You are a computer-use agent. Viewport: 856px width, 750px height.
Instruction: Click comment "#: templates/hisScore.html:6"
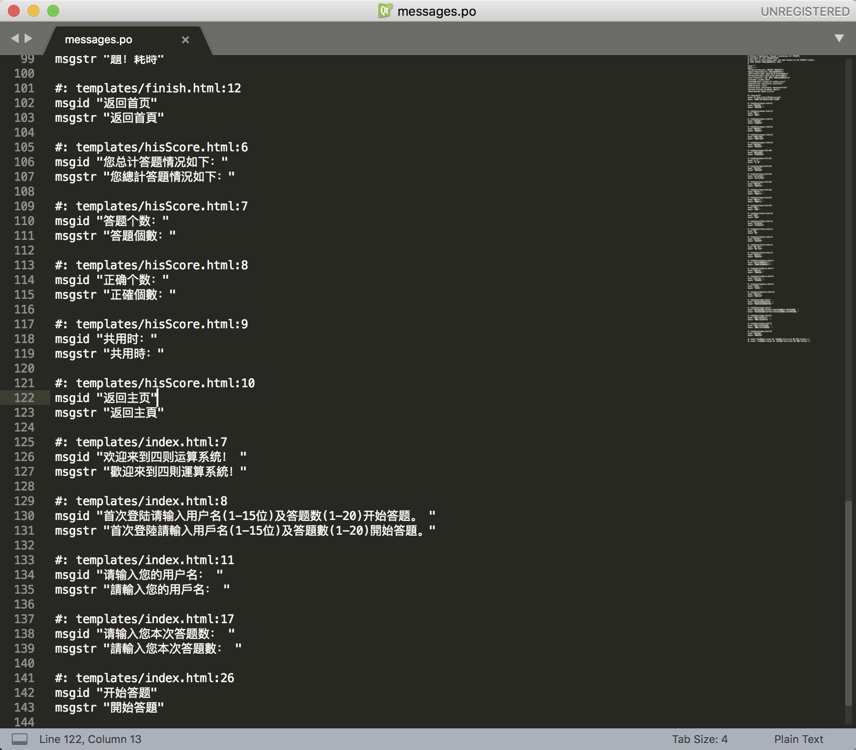click(152, 147)
